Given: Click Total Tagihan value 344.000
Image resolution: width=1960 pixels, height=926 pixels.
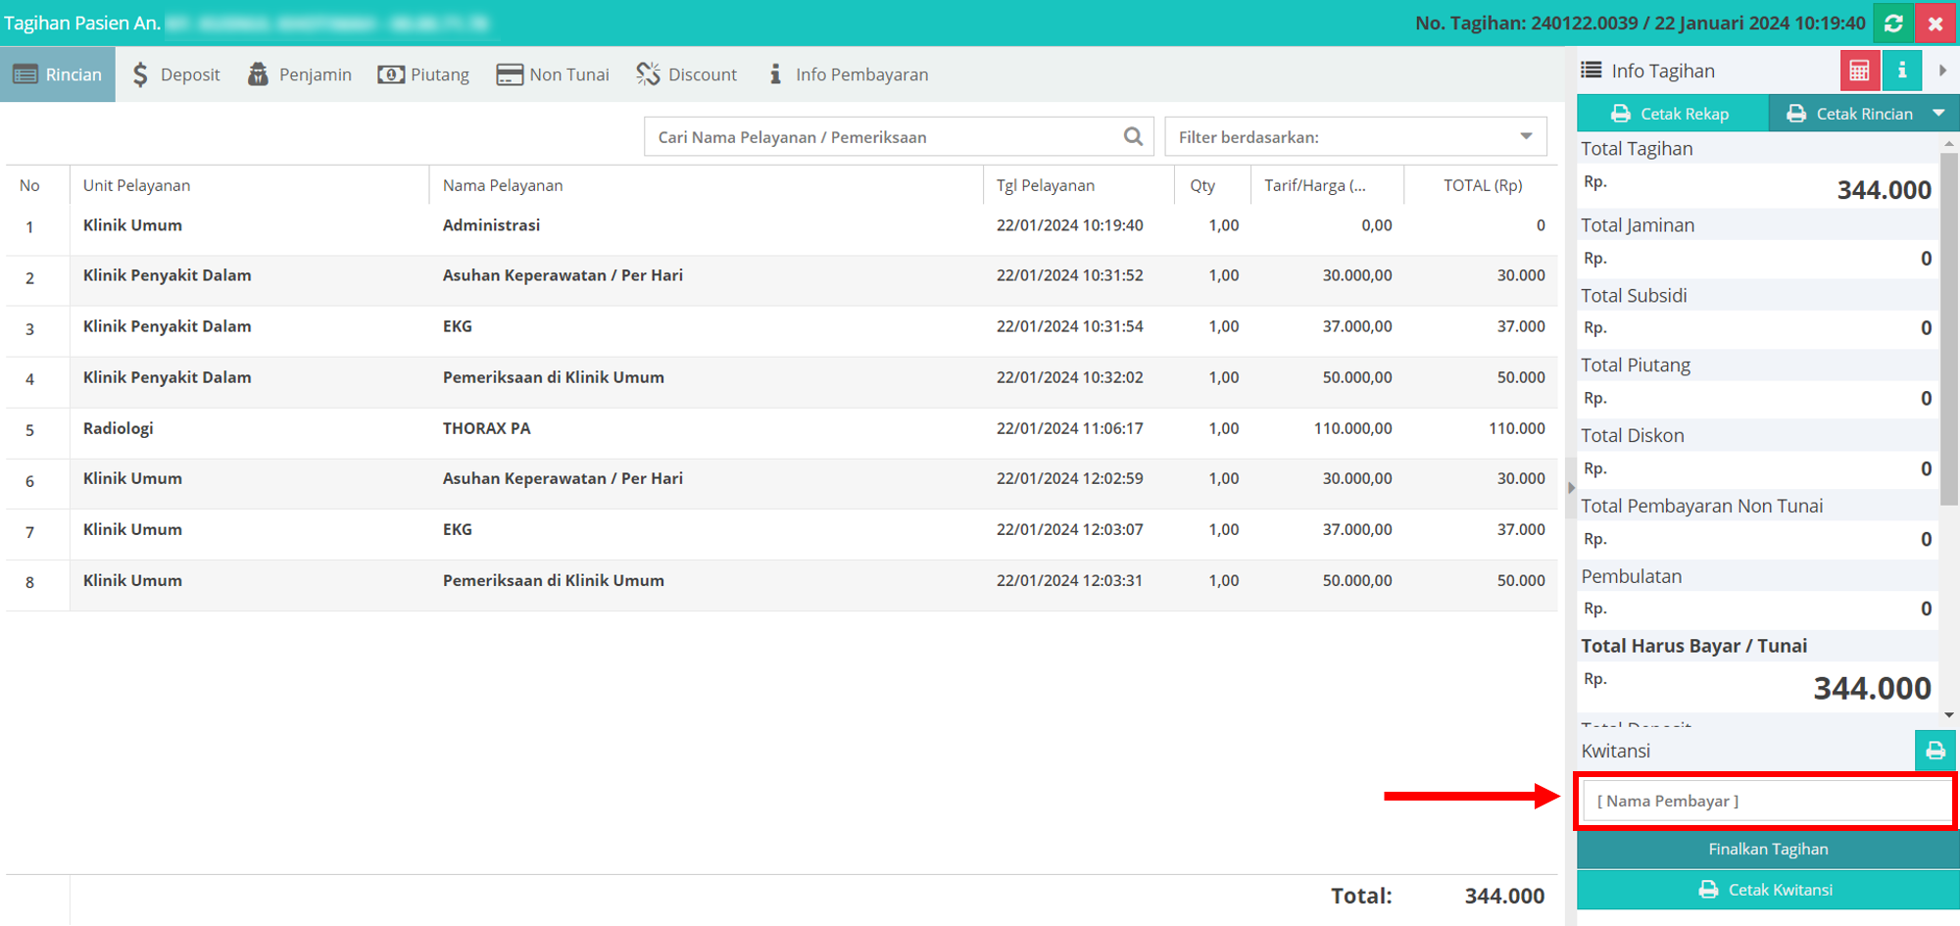Looking at the screenshot, I should click(x=1884, y=189).
